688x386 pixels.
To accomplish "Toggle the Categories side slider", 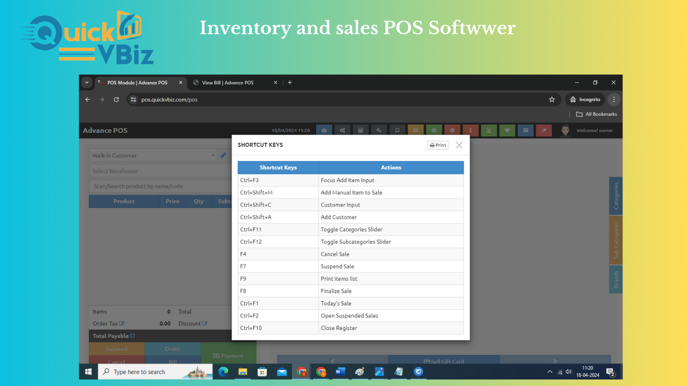I will tap(615, 196).
